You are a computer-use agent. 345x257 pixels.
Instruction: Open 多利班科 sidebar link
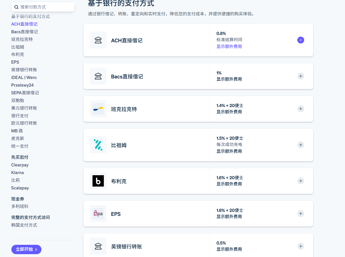click(20, 206)
